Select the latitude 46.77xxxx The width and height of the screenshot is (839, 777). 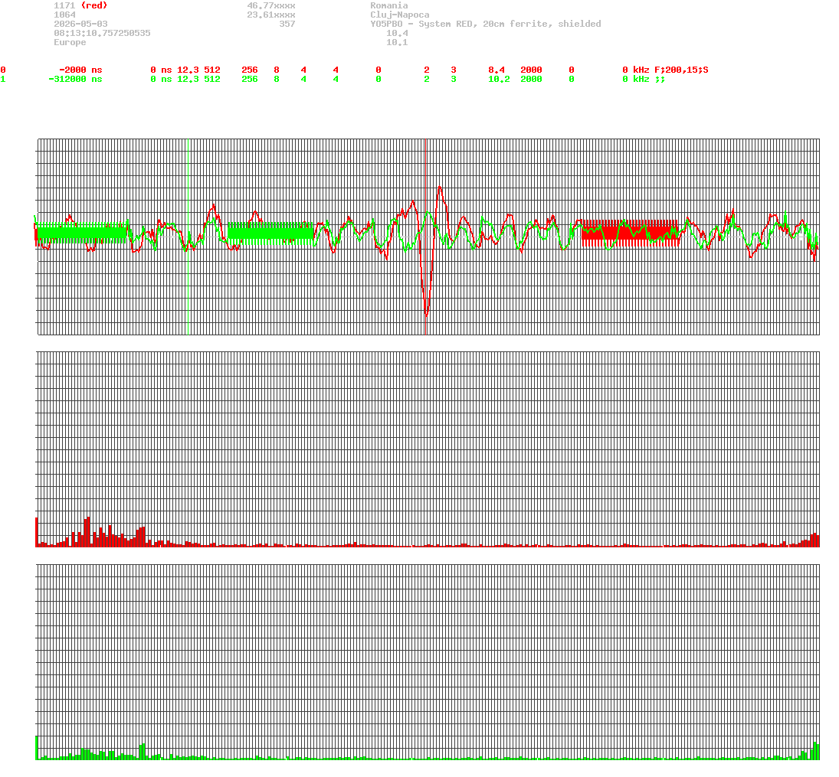tap(271, 5)
